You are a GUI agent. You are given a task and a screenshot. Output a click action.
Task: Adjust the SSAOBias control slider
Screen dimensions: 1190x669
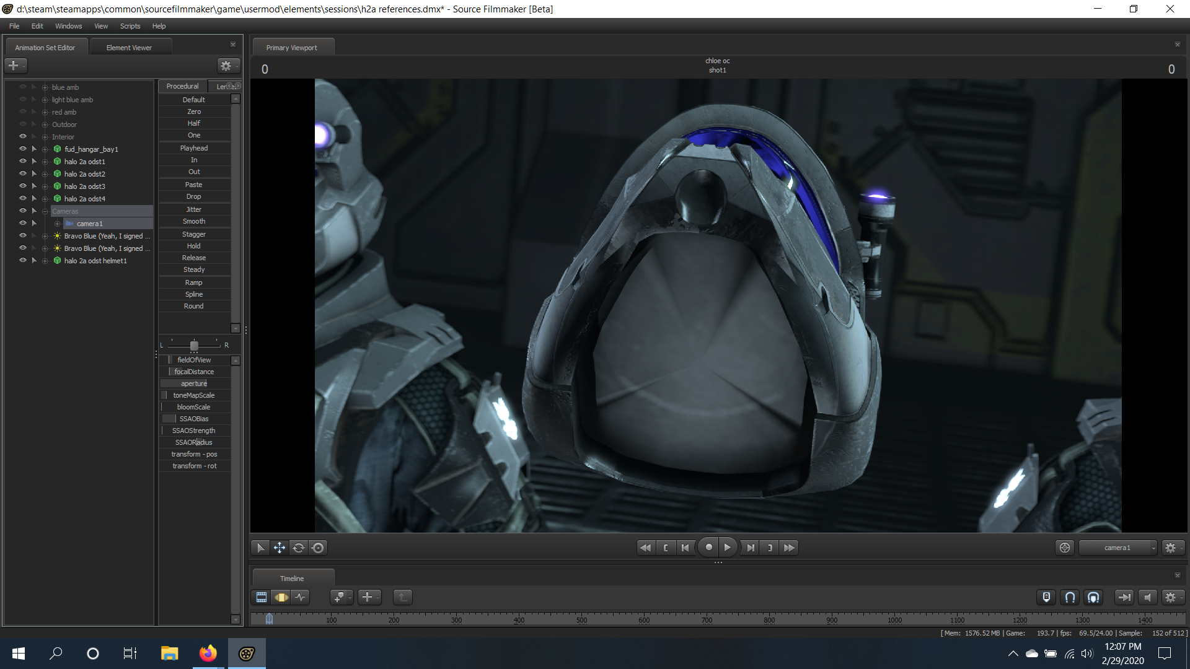[195, 419]
